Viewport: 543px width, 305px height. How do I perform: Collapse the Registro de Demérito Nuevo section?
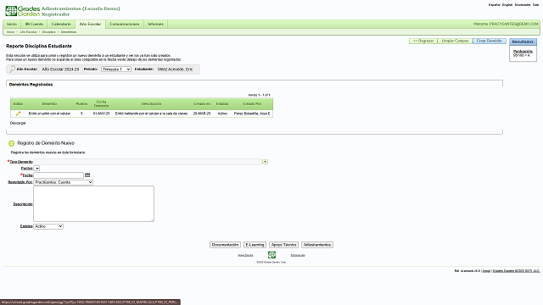pyautogui.click(x=11, y=143)
